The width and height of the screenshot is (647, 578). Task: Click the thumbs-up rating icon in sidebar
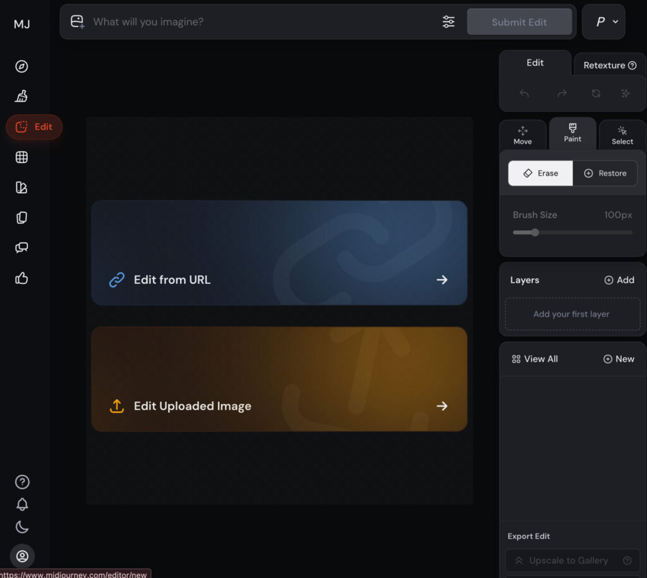pos(21,278)
